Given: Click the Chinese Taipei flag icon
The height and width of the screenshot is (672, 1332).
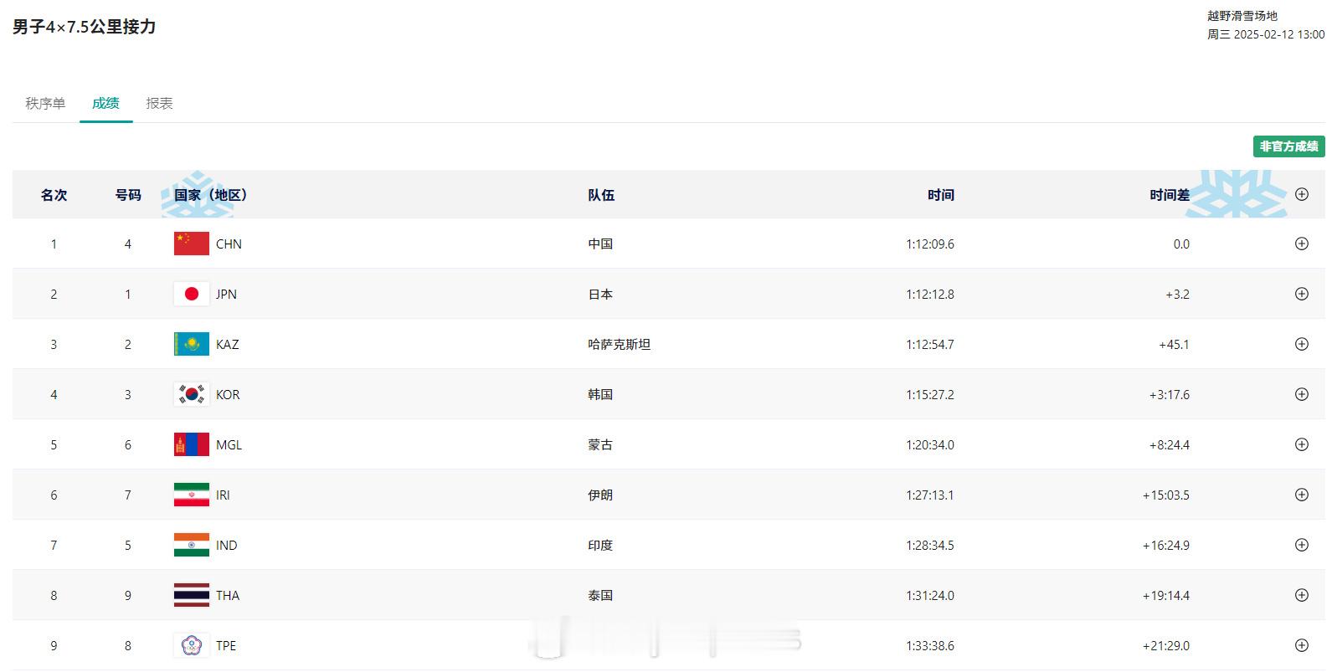Looking at the screenshot, I should coord(192,645).
